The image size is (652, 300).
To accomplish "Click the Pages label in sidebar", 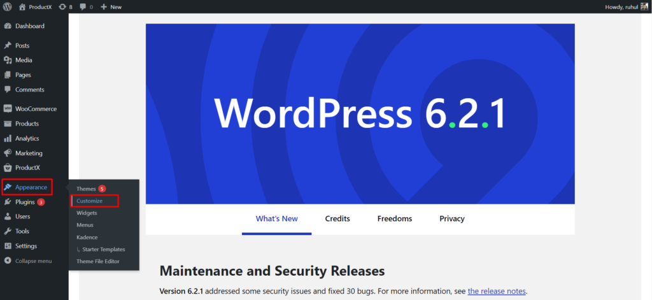I will coord(24,75).
